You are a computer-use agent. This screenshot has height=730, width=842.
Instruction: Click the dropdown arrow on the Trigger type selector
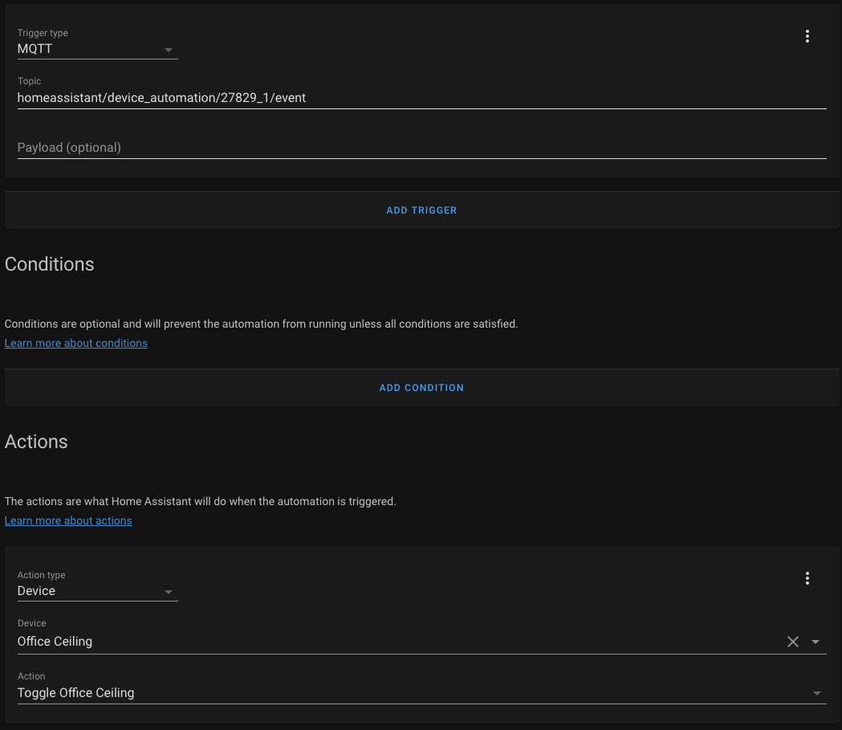coord(169,50)
